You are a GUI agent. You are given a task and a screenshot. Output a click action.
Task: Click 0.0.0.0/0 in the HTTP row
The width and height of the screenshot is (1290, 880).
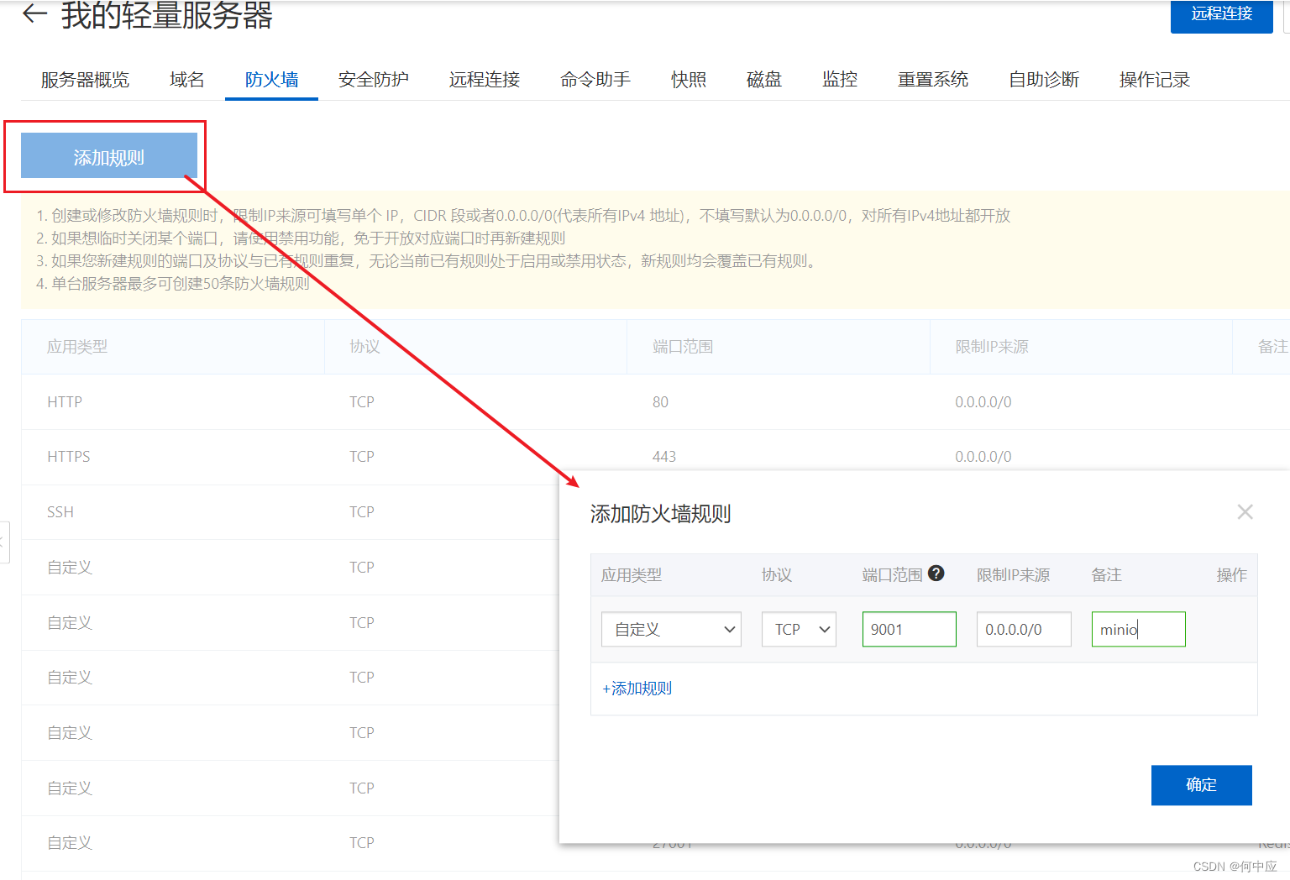pyautogui.click(x=983, y=402)
